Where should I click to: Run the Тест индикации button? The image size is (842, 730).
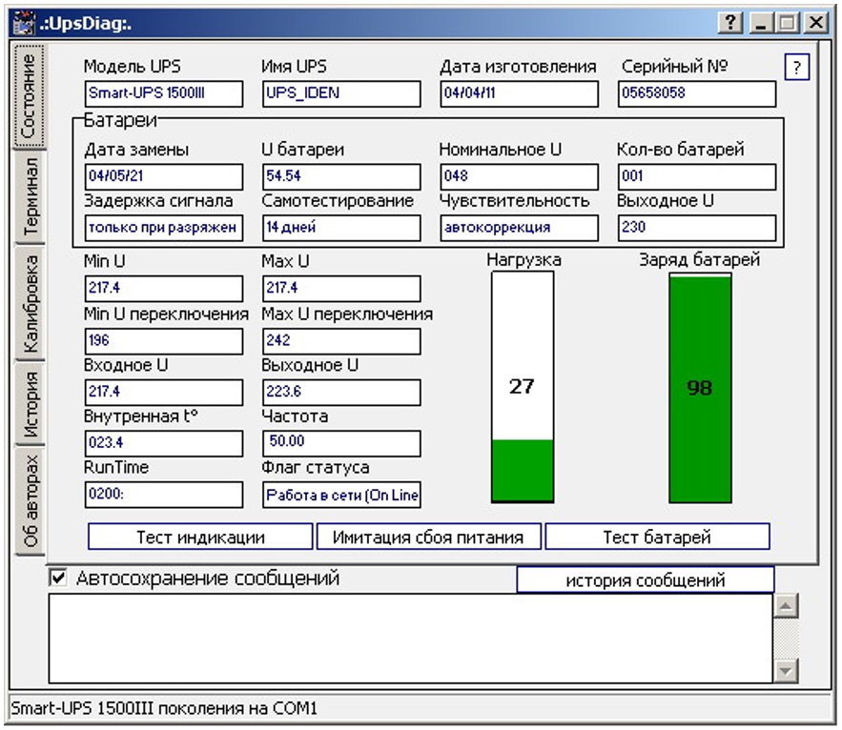[x=200, y=537]
